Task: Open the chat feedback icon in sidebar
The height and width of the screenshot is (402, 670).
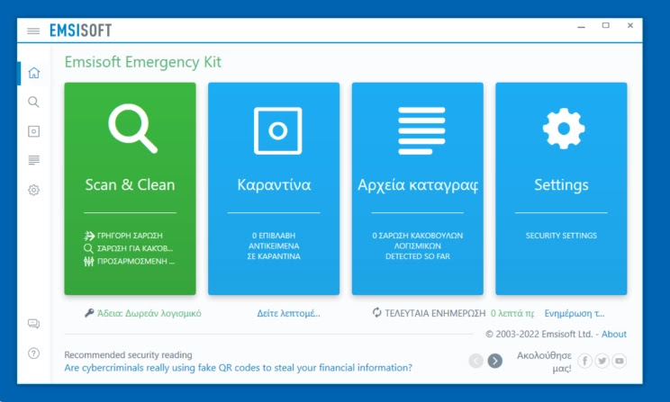Action: [x=33, y=324]
